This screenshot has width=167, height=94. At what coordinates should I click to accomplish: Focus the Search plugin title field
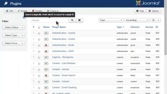coord(49,20)
